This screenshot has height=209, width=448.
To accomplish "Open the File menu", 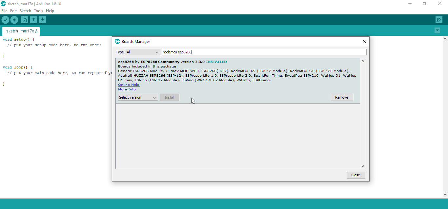I will click(4, 11).
